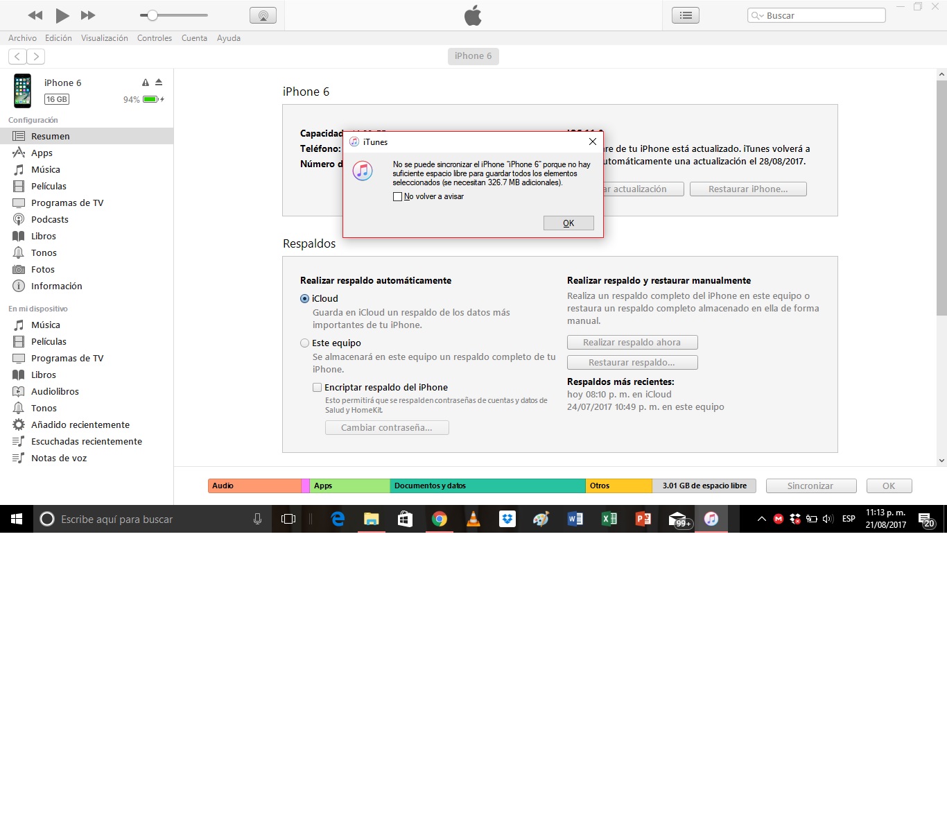Viewport: 947px width, 815px height.
Task: Click the Documentos y datos storage segment
Action: click(488, 486)
